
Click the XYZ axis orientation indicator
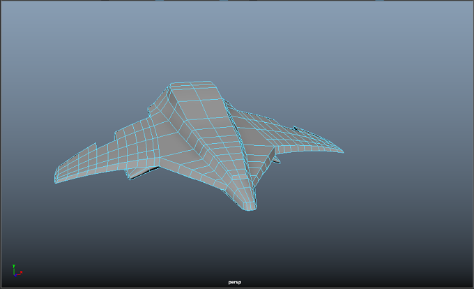point(17,270)
